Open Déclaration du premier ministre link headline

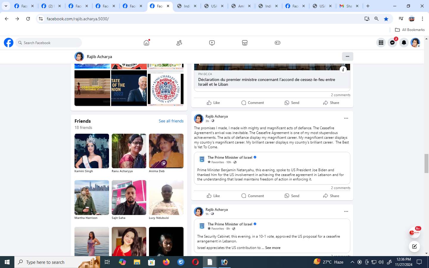267,82
